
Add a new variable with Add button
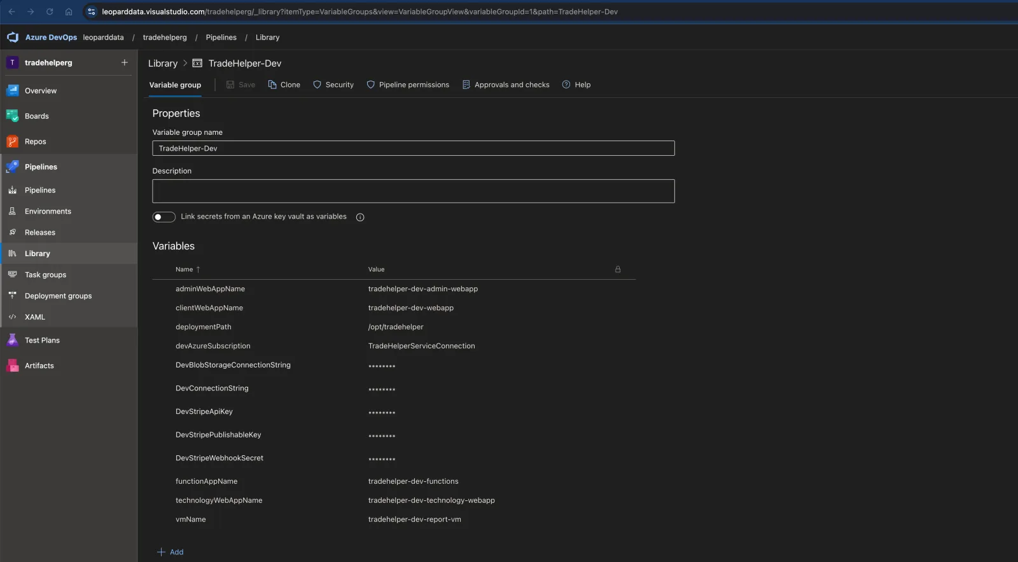171,552
